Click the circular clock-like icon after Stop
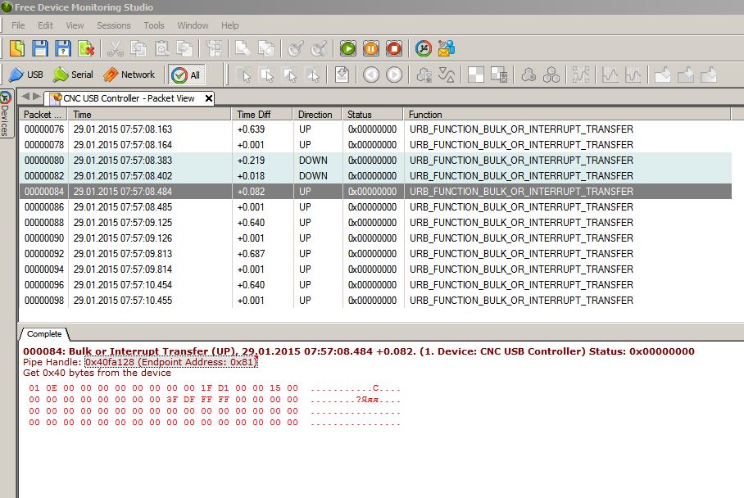This screenshot has height=498, width=744. click(424, 48)
